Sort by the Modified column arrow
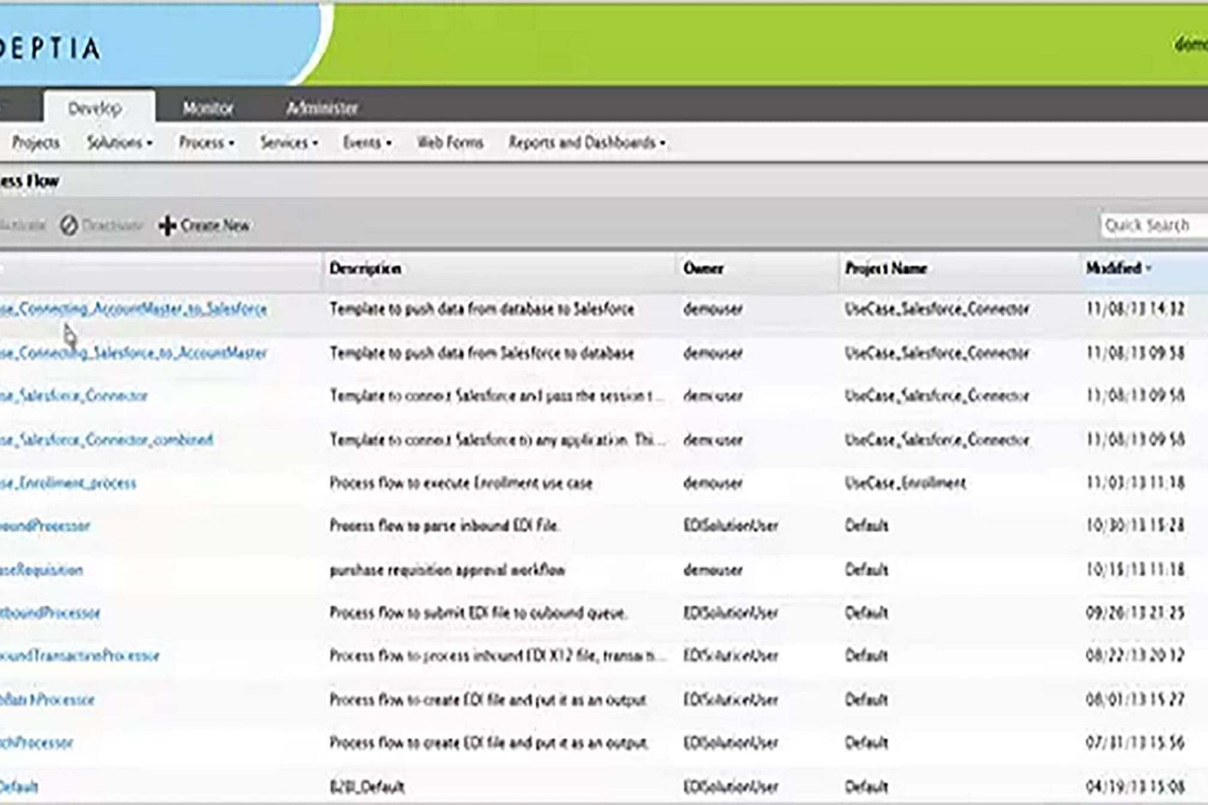Screen dimensions: 1208x805 (1149, 268)
